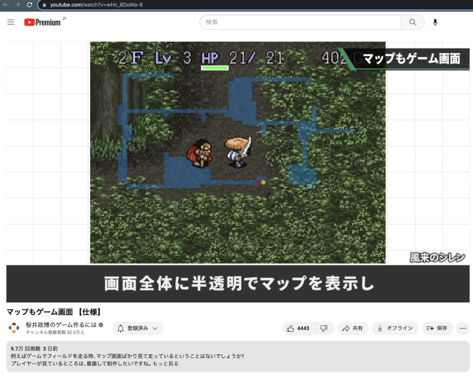This screenshot has width=473, height=379.
Task: Click the search field labeled 検索
Action: click(300, 22)
